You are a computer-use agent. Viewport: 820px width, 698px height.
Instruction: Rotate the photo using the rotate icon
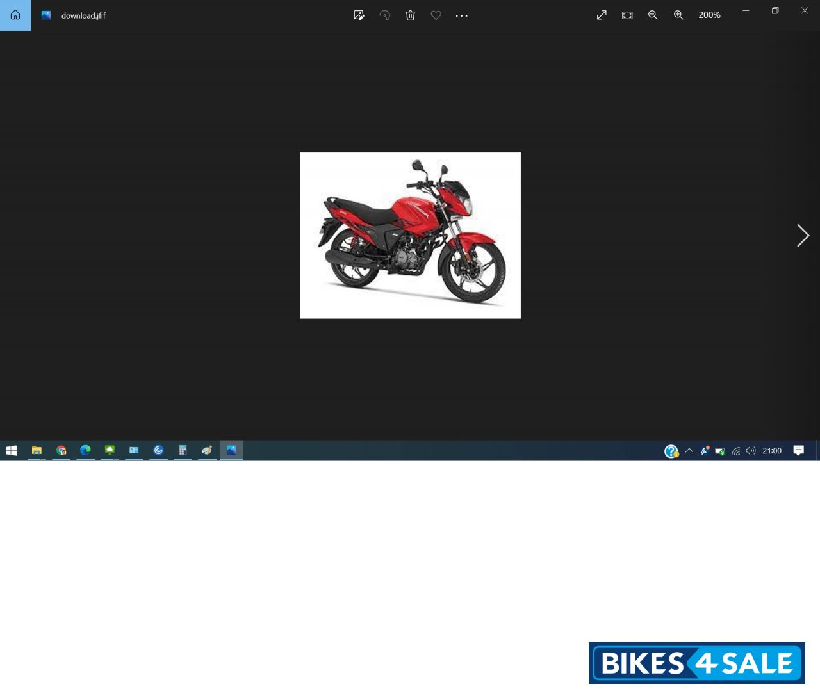coord(385,15)
